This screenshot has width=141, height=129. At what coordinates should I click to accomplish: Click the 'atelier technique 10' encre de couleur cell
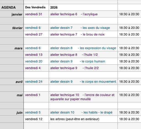coord(83,97)
